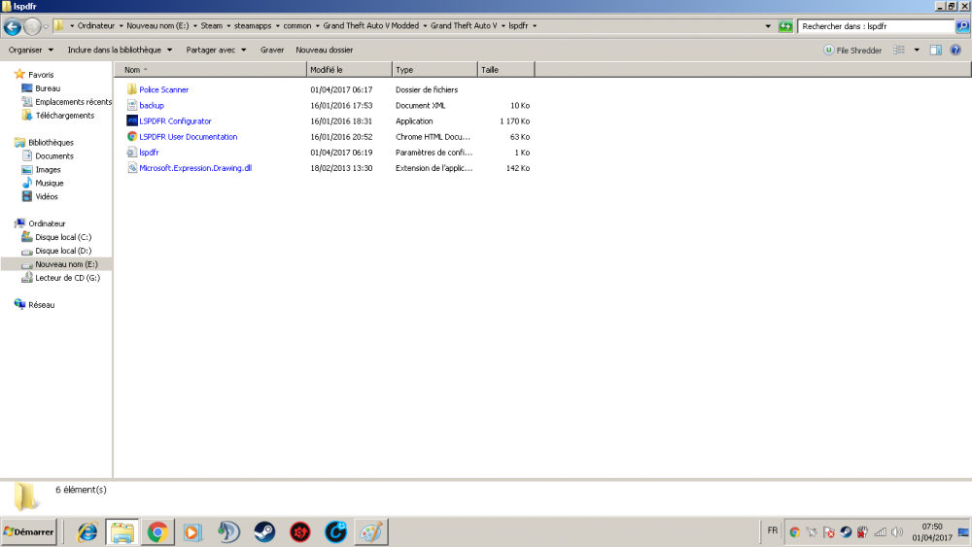Open the Paint palette taskbar icon
This screenshot has width=972, height=547.
370,532
